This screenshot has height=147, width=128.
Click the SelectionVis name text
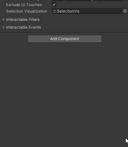(x=68, y=11)
